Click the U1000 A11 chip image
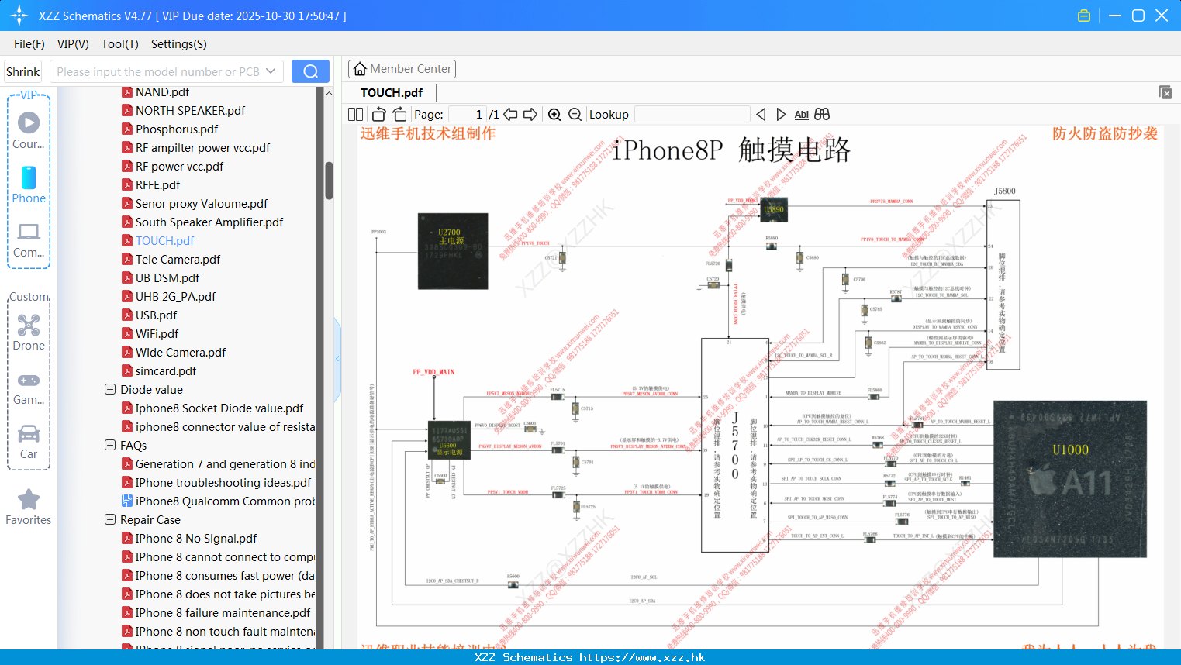1181x665 pixels. (x=1069, y=478)
